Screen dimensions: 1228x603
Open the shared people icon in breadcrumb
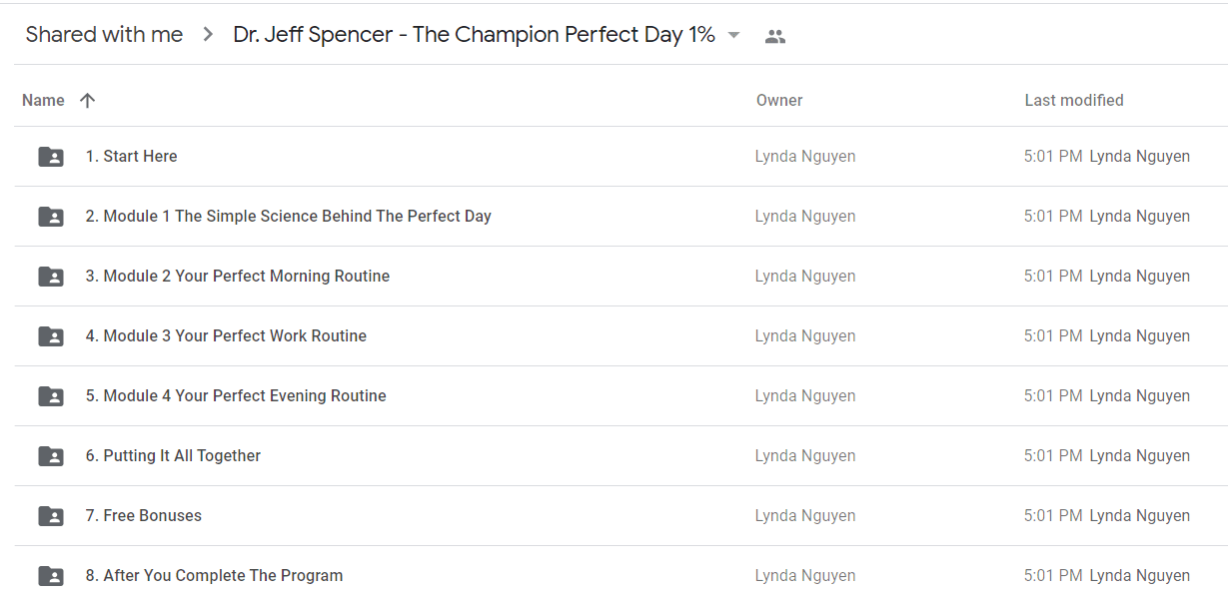(x=775, y=36)
